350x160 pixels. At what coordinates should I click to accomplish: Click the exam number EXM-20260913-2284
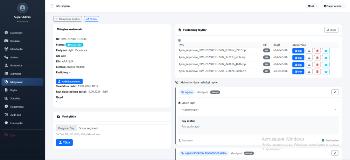pos(73,39)
